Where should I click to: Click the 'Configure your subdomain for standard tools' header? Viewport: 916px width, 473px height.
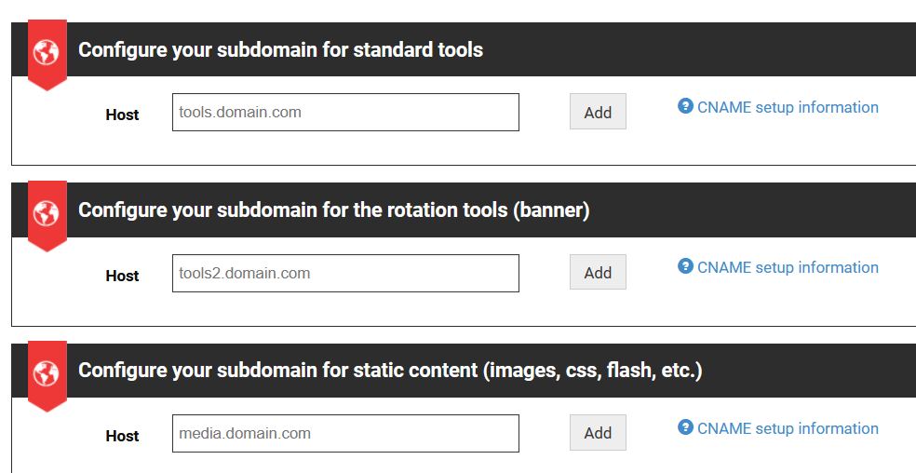(280, 49)
